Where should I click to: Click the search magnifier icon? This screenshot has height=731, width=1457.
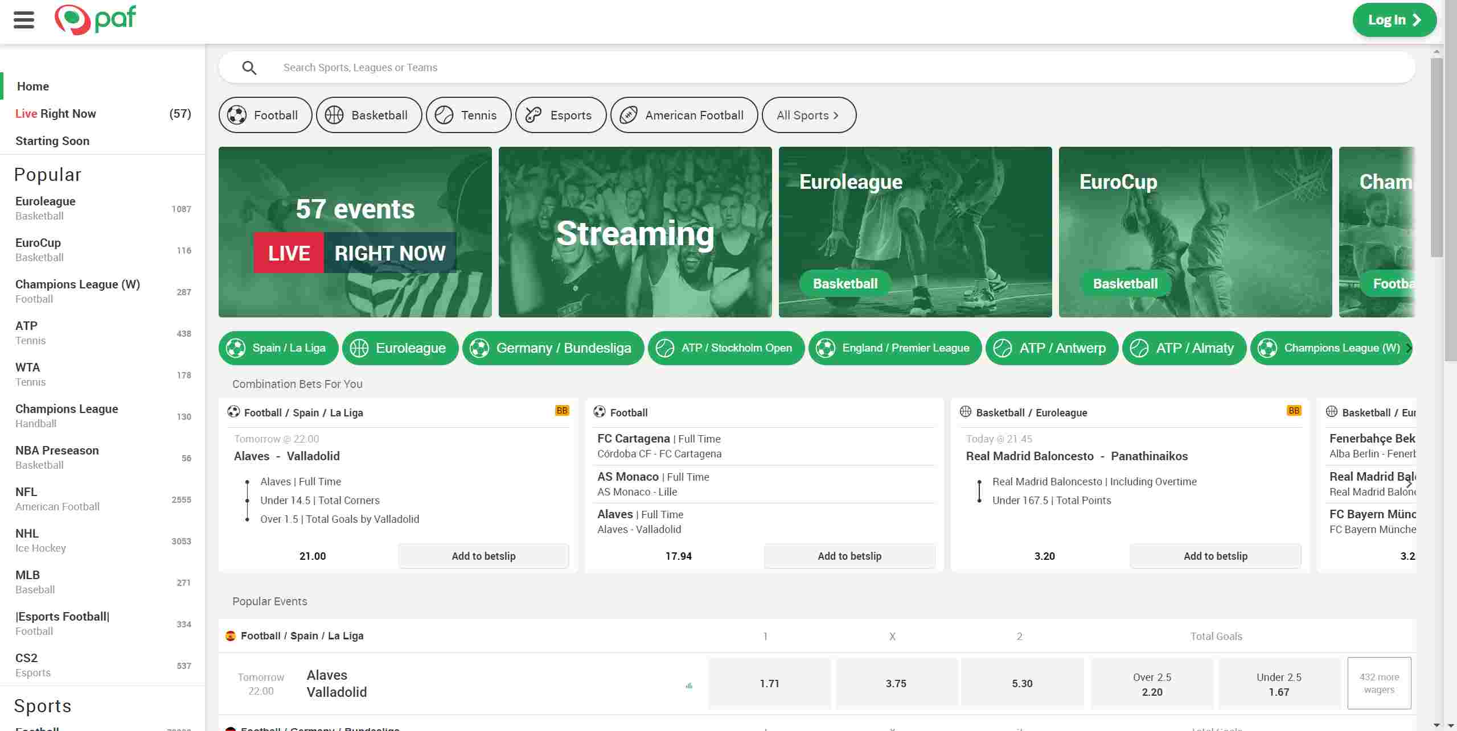[249, 68]
